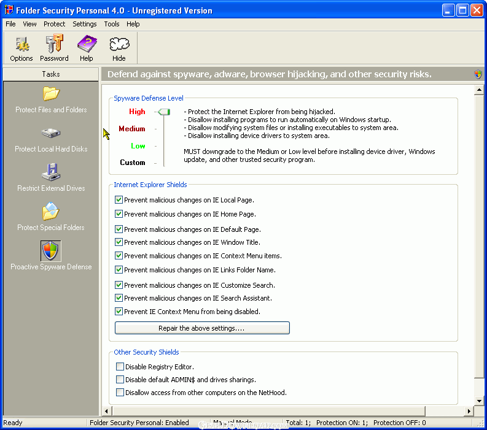Click 'Other Security Shields' group title
Screen dimensions: 487x430
click(146, 352)
